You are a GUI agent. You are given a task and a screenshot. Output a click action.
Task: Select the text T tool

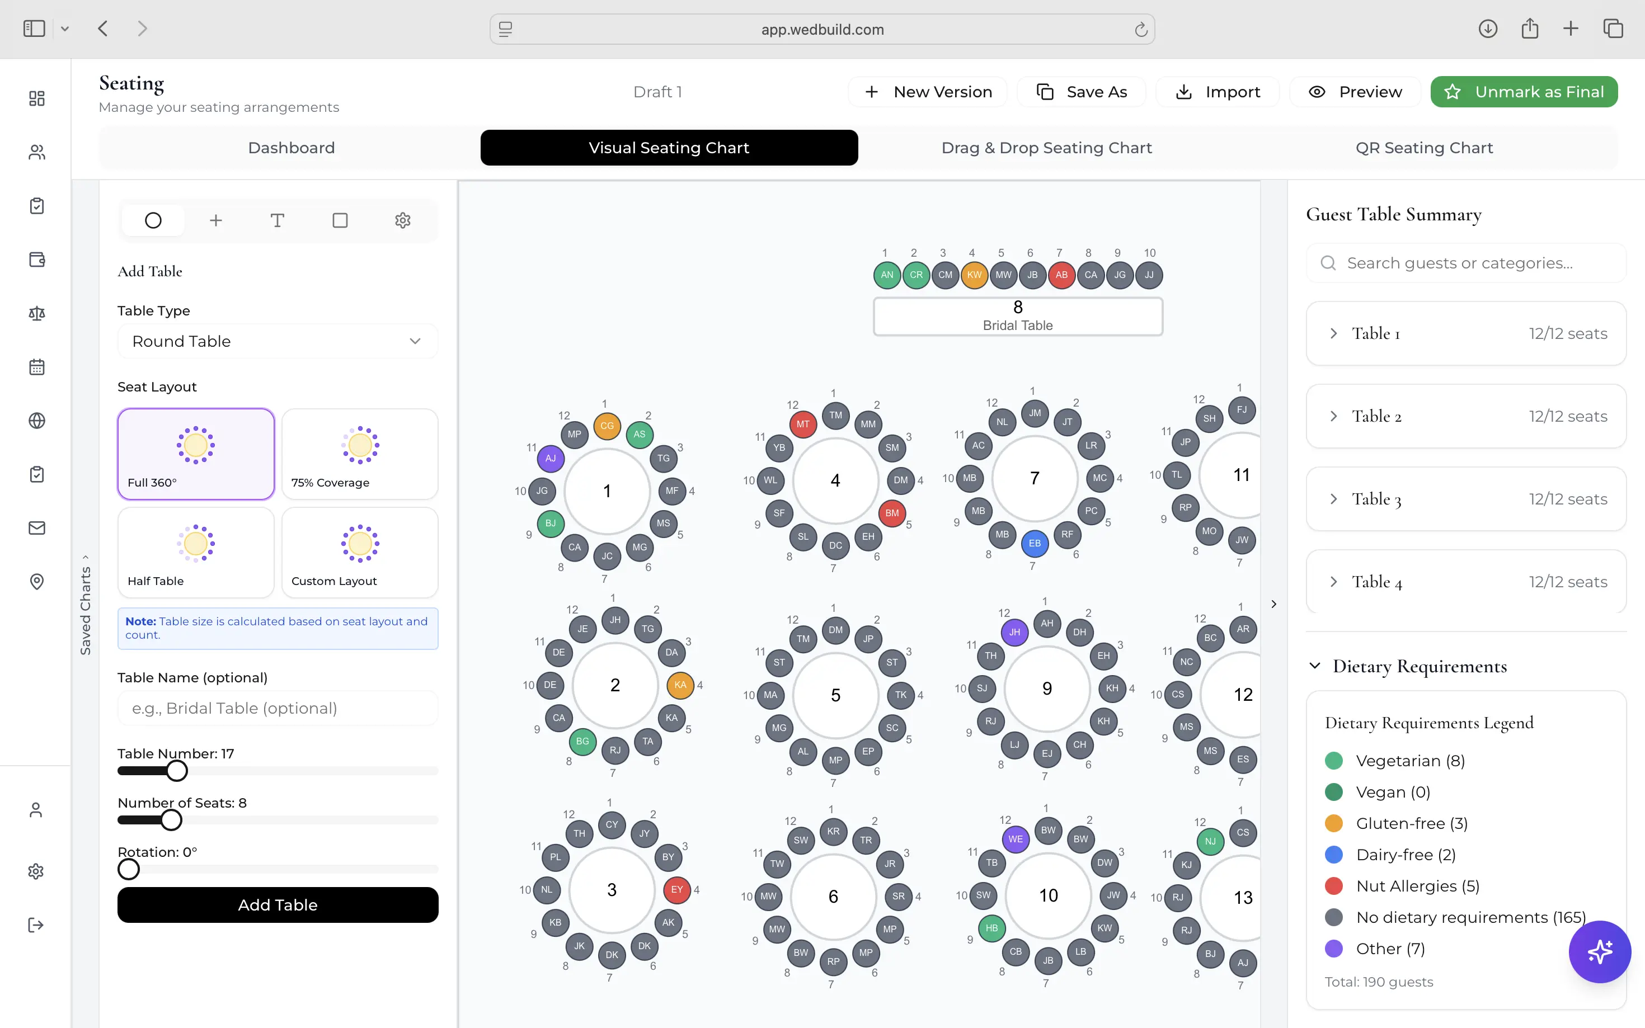[x=278, y=220]
